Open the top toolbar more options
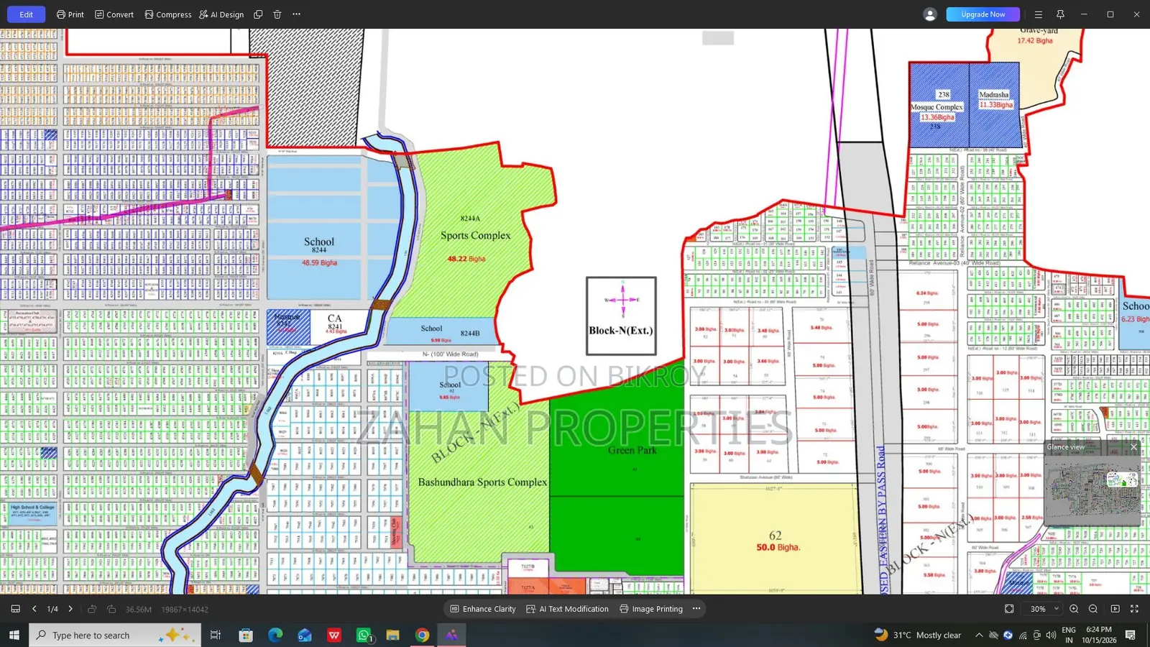 pos(297,14)
